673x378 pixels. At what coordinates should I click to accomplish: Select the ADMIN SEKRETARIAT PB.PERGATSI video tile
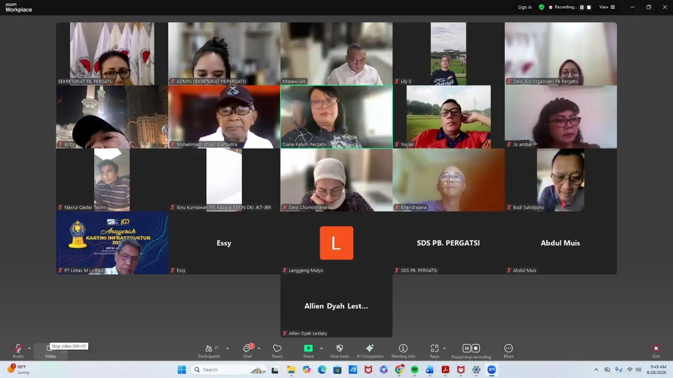224,54
